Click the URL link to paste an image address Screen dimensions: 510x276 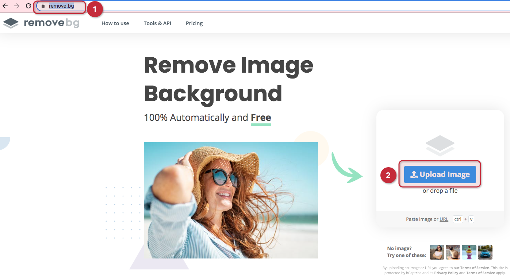444,219
